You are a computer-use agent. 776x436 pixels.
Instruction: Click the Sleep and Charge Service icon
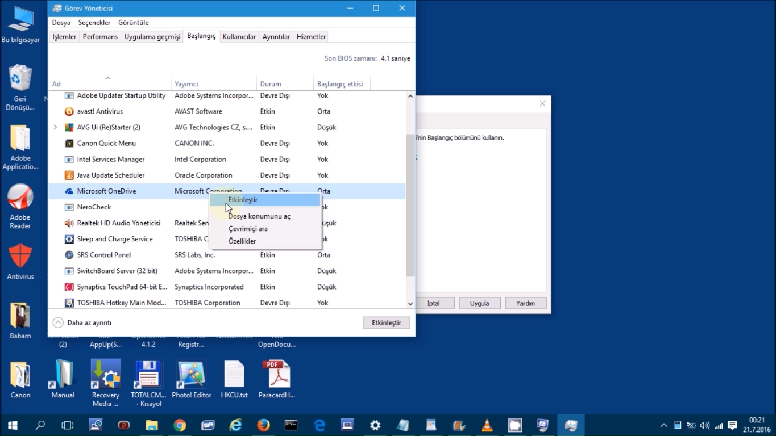click(69, 239)
